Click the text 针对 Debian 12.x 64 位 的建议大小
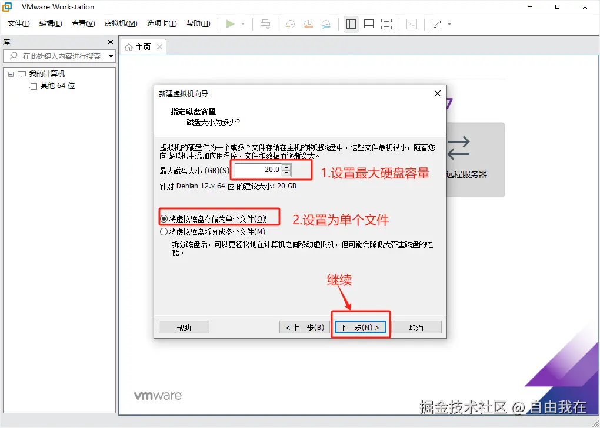 pyautogui.click(x=228, y=186)
